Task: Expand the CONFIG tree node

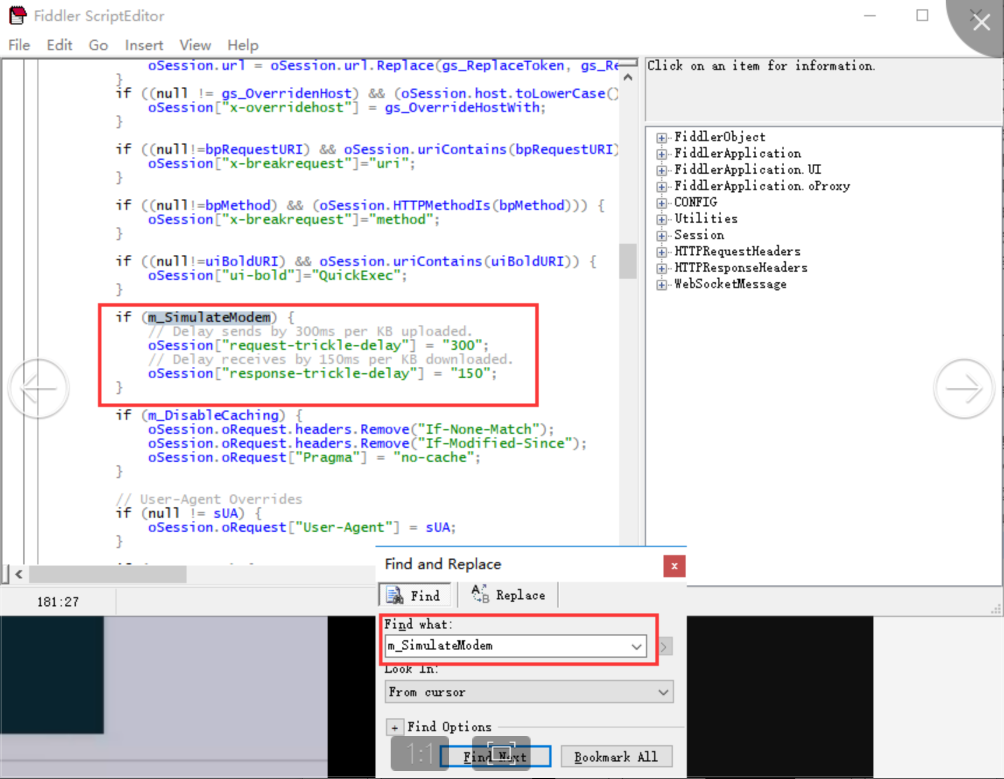Action: 661,203
